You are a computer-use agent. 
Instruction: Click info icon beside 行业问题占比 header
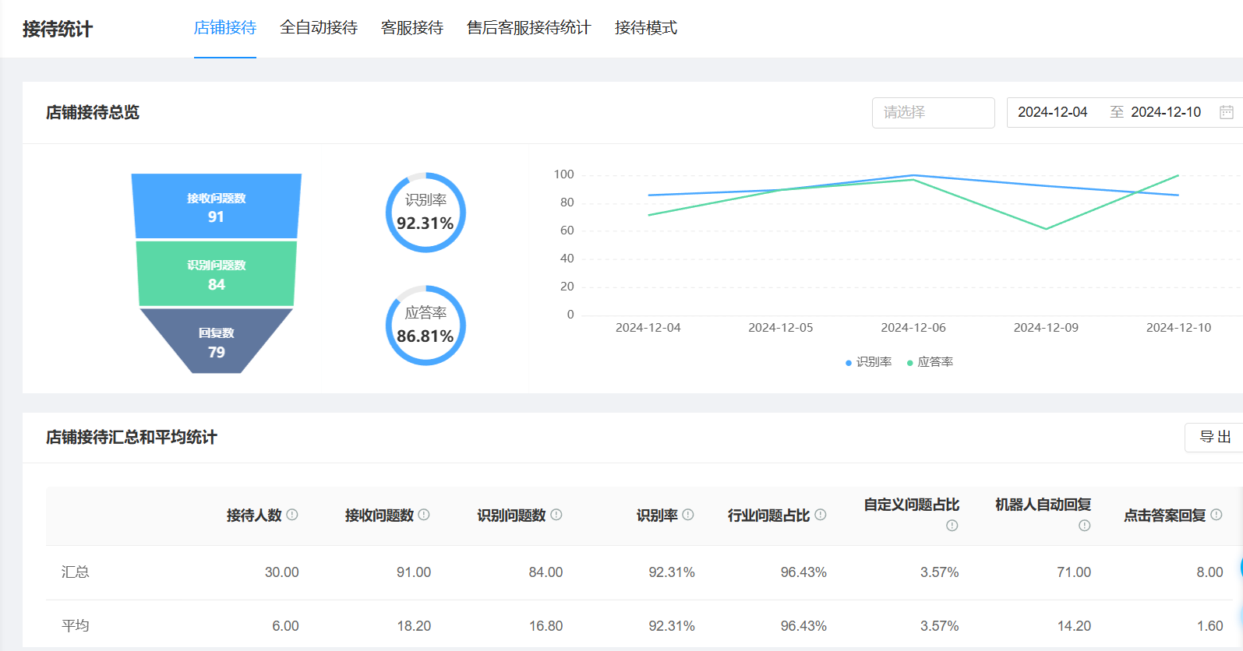click(821, 515)
